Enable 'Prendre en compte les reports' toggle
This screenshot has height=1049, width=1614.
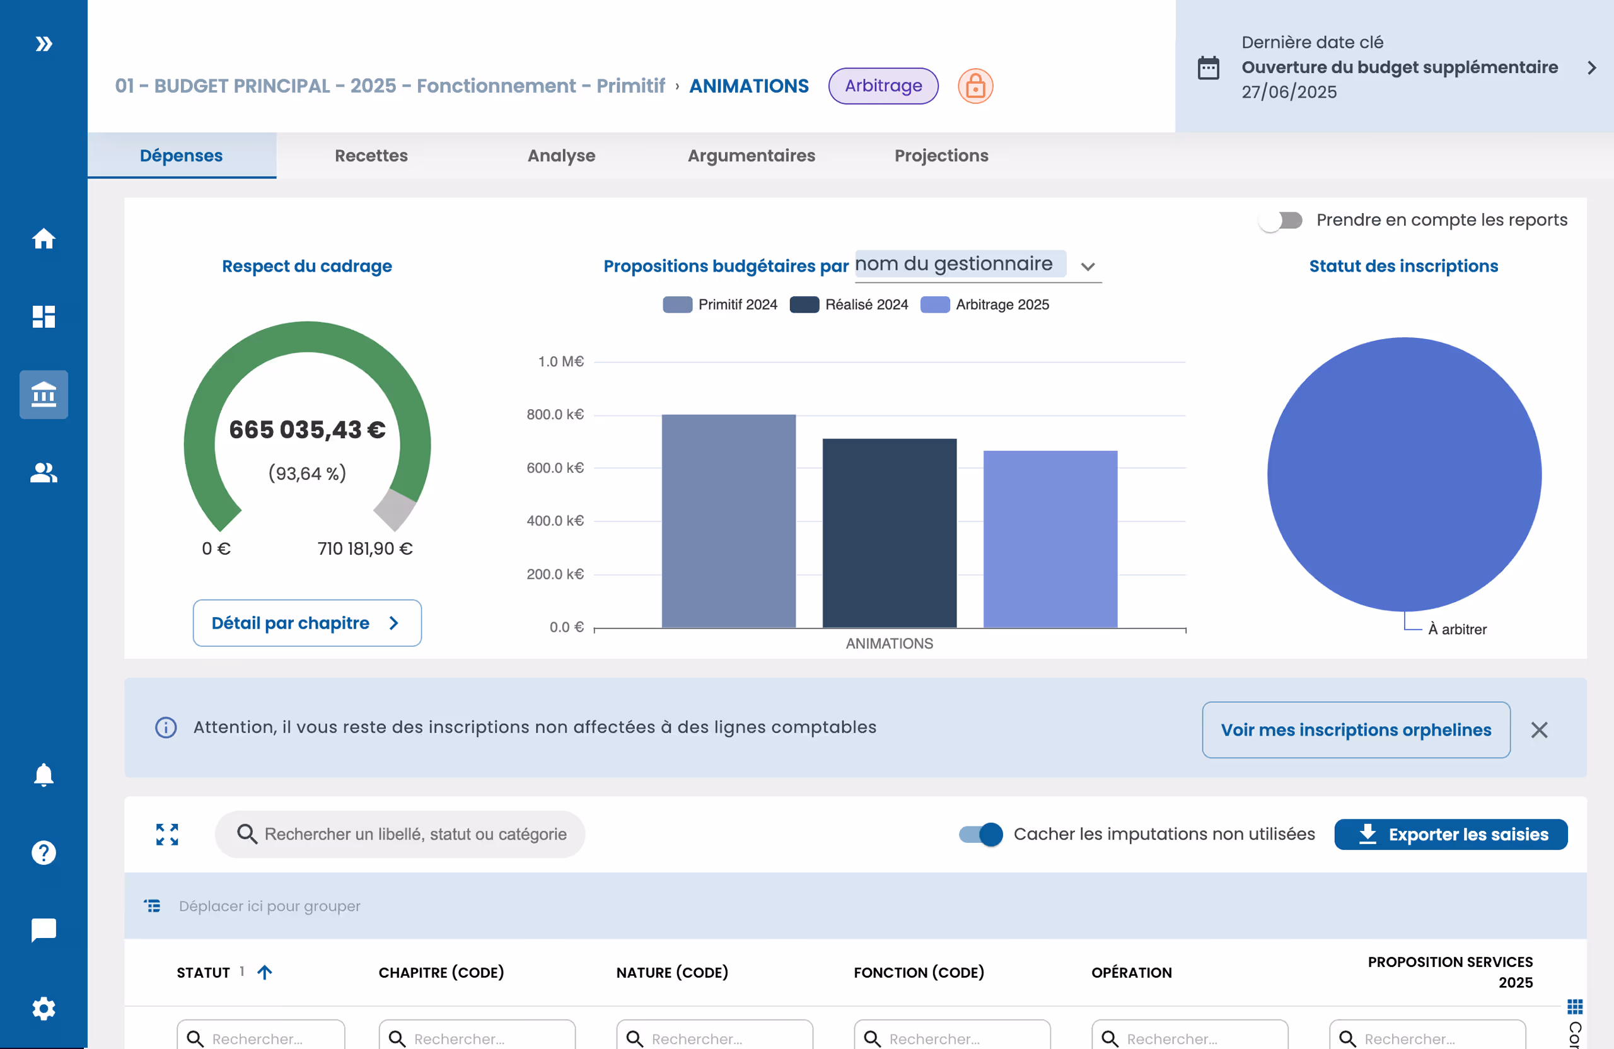[1280, 221]
